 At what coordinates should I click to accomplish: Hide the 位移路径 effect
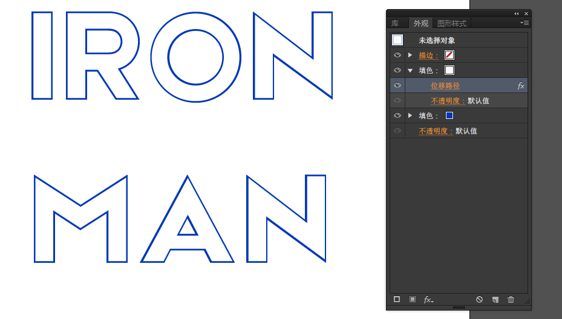click(x=397, y=85)
